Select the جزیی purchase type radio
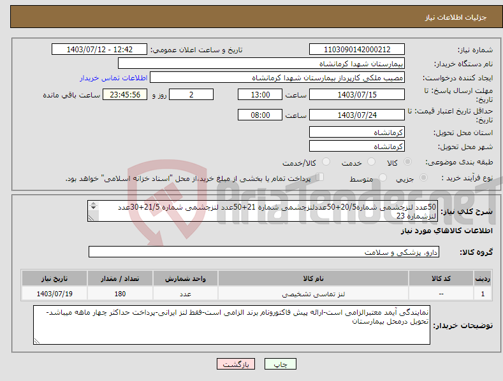 point(423,177)
